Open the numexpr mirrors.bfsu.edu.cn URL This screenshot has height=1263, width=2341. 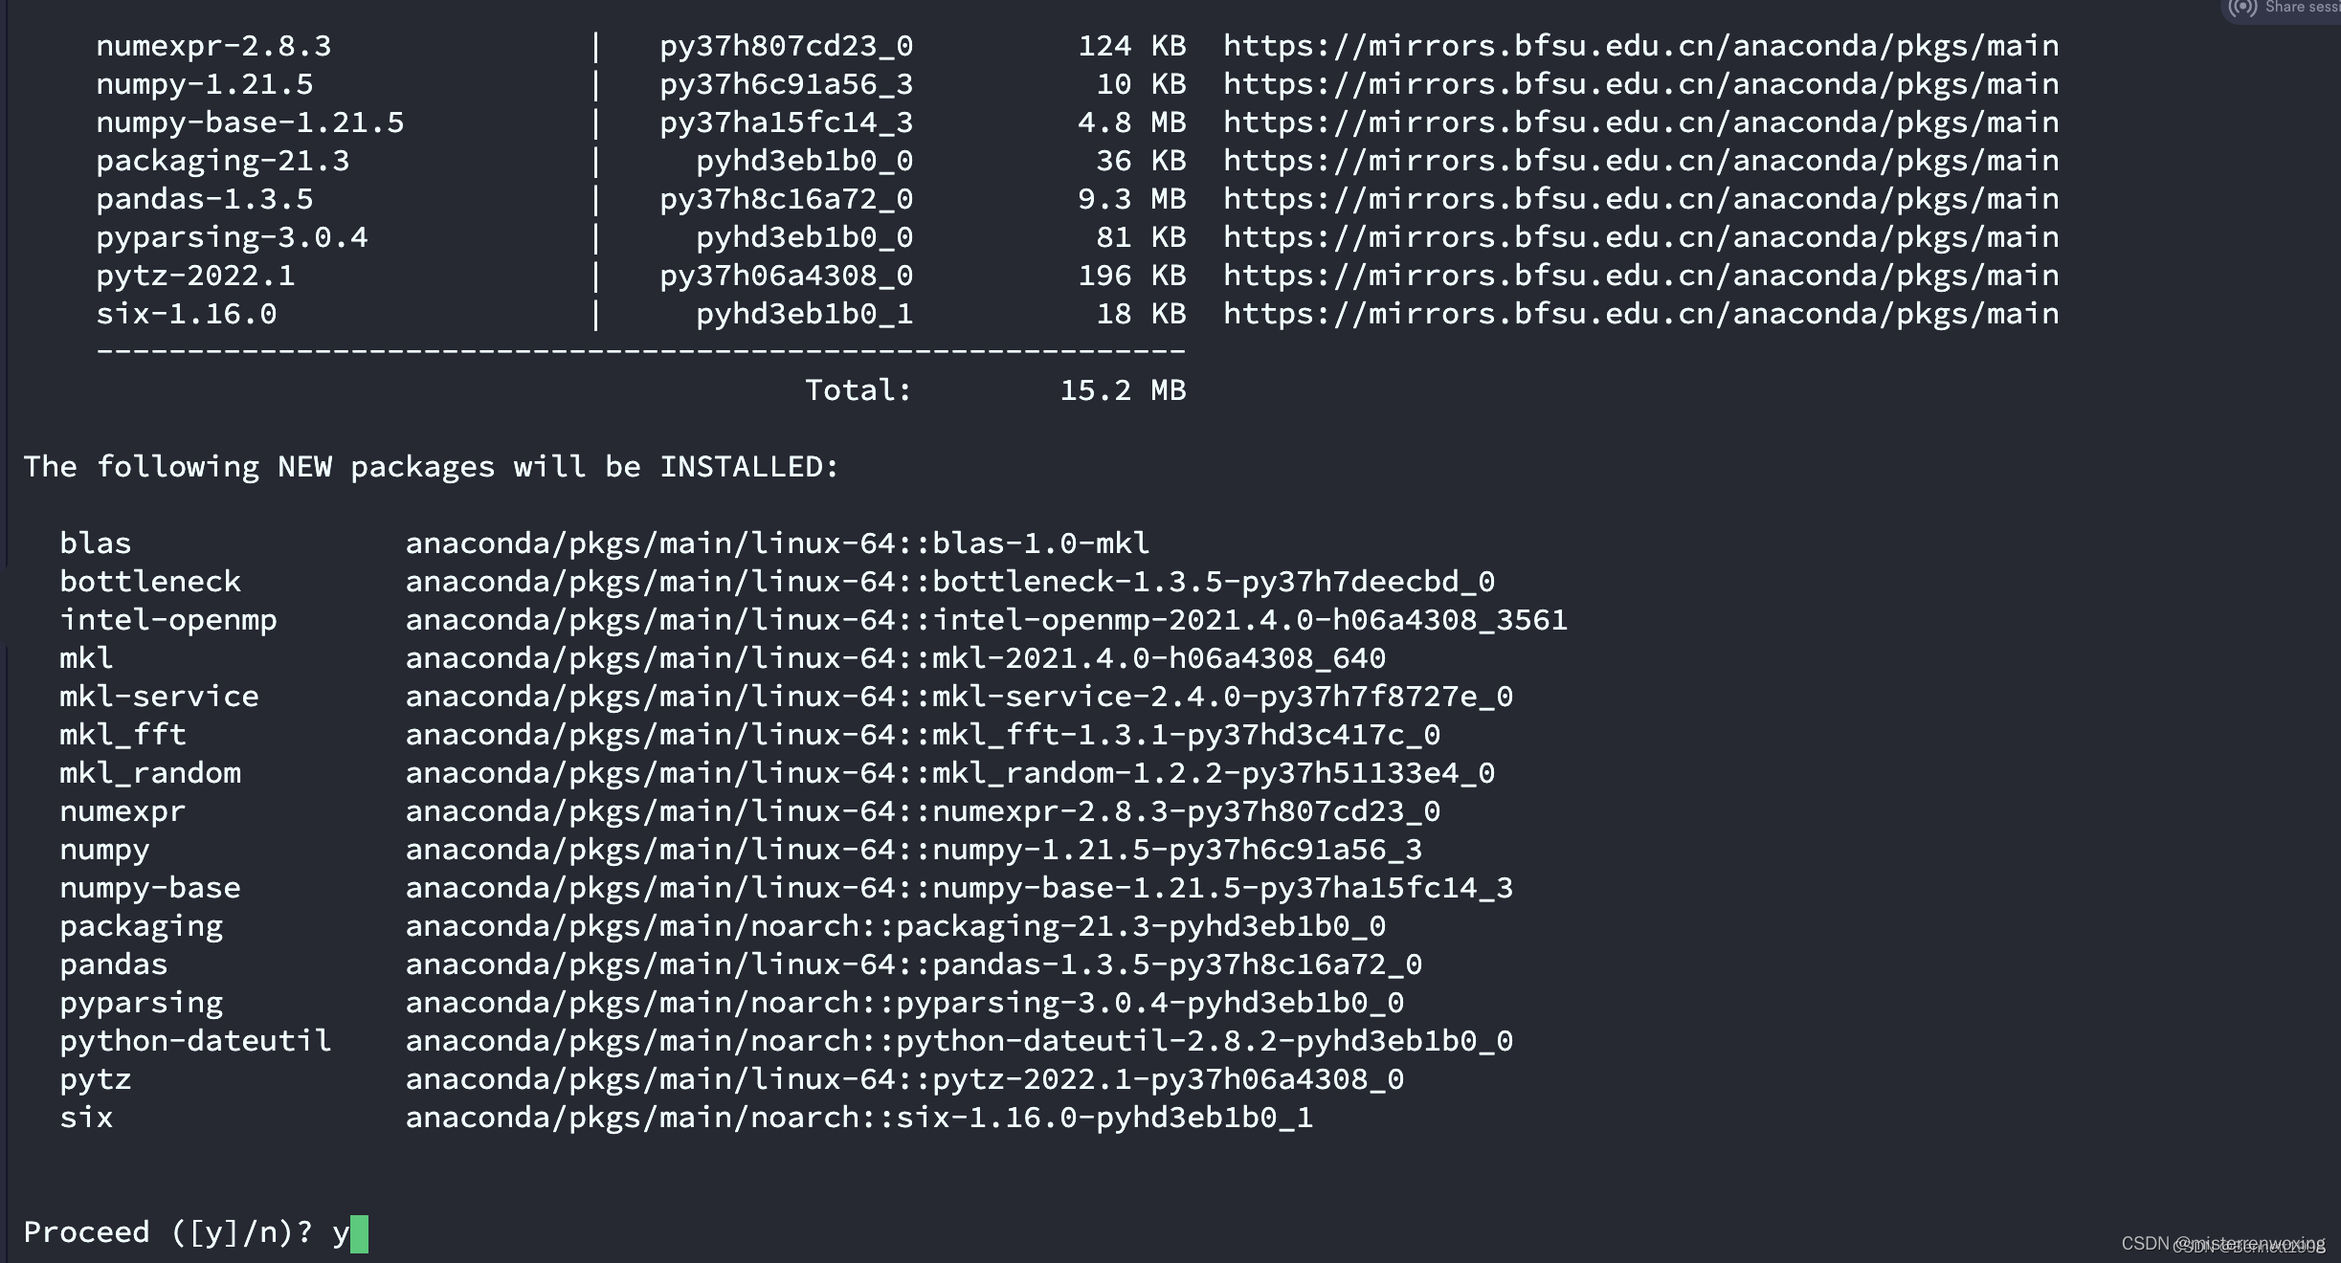1641,46
